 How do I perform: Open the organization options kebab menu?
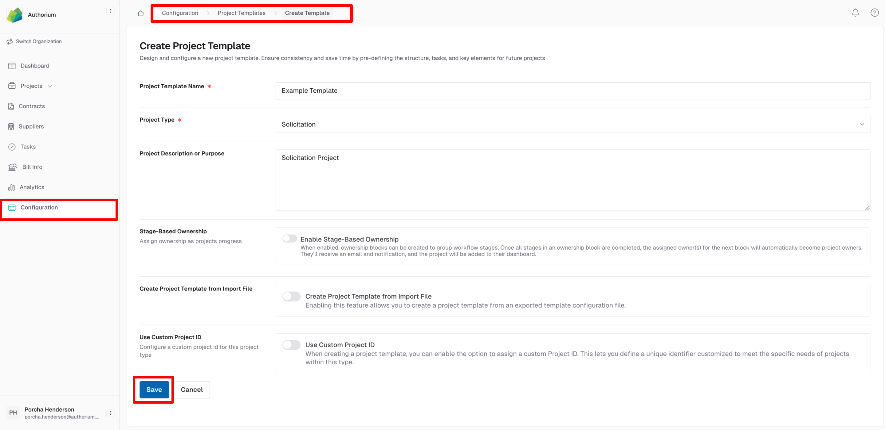click(x=110, y=11)
